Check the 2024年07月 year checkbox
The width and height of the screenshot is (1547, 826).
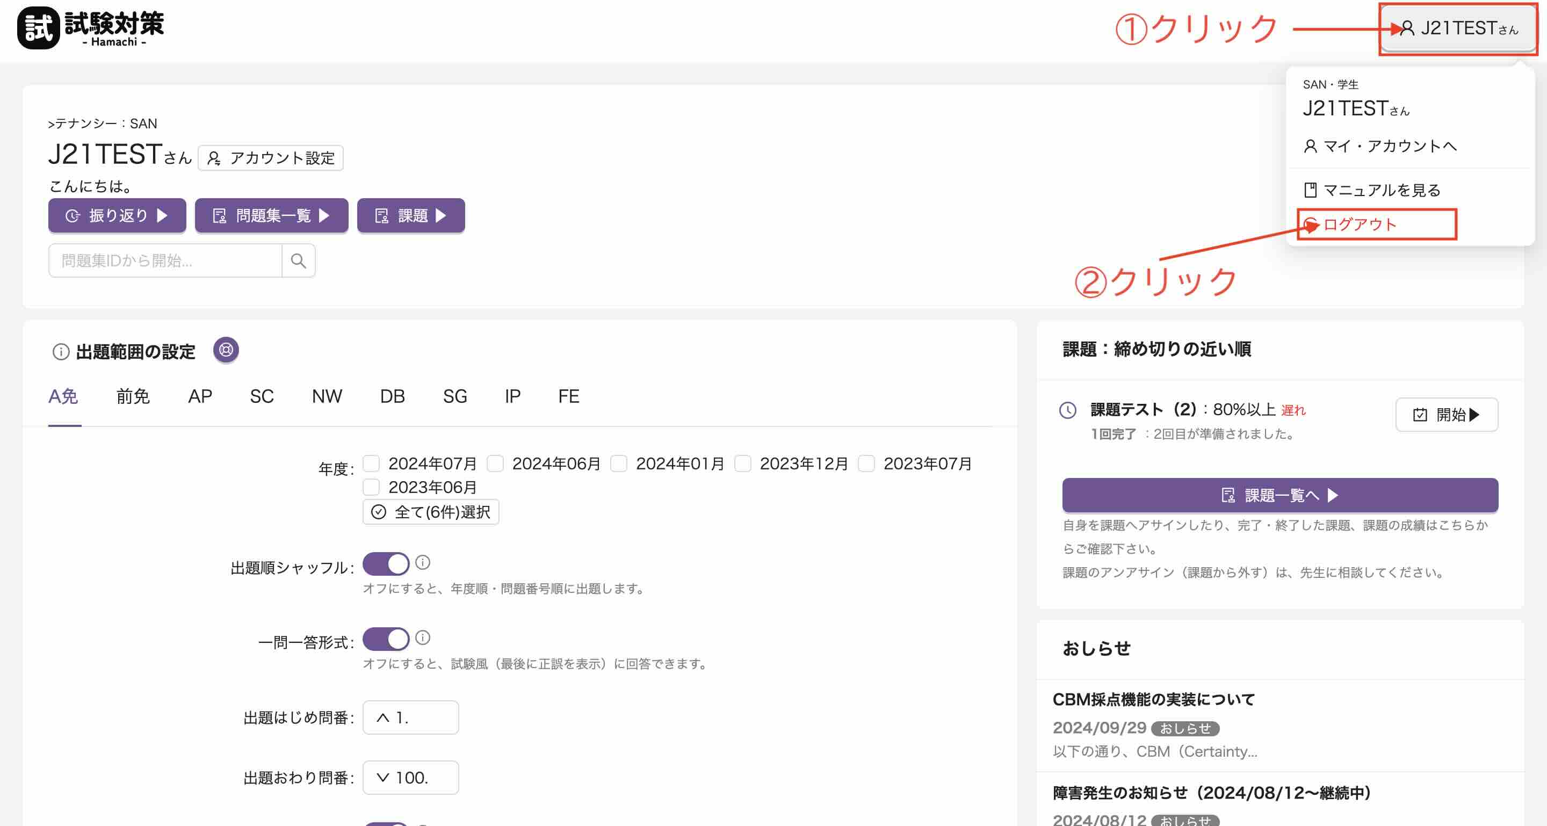[x=371, y=463]
